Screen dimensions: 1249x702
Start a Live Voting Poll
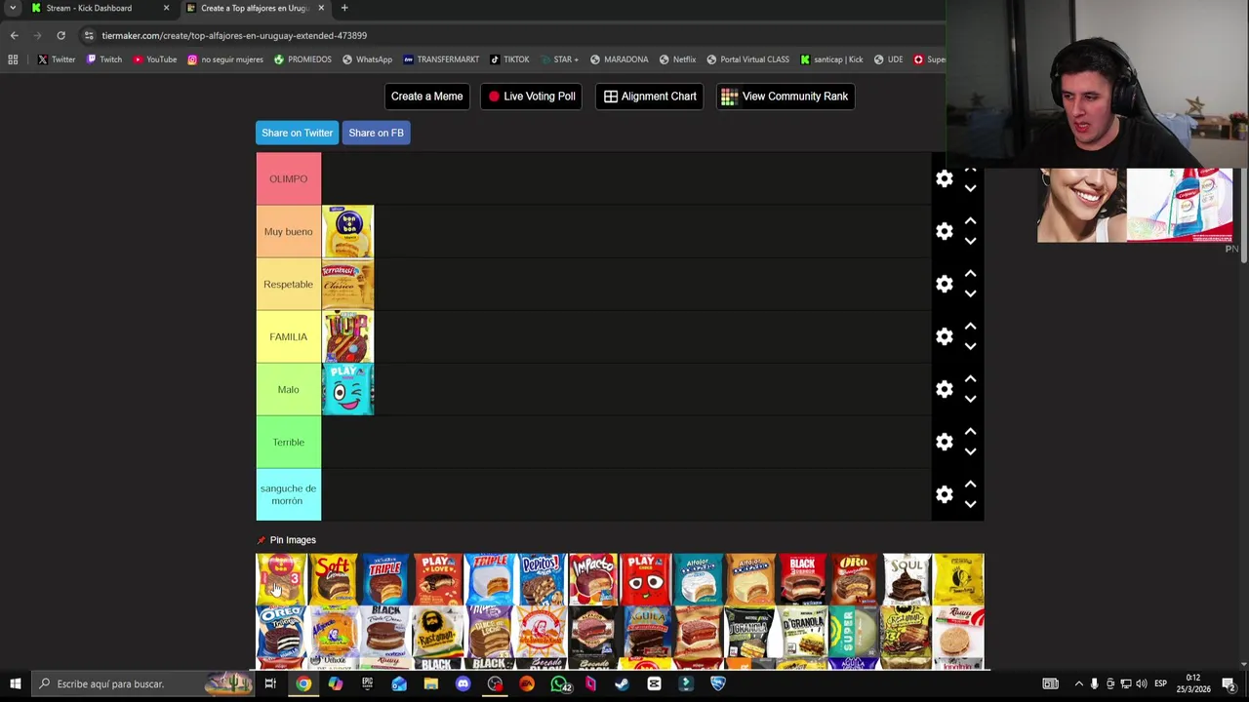tap(531, 97)
